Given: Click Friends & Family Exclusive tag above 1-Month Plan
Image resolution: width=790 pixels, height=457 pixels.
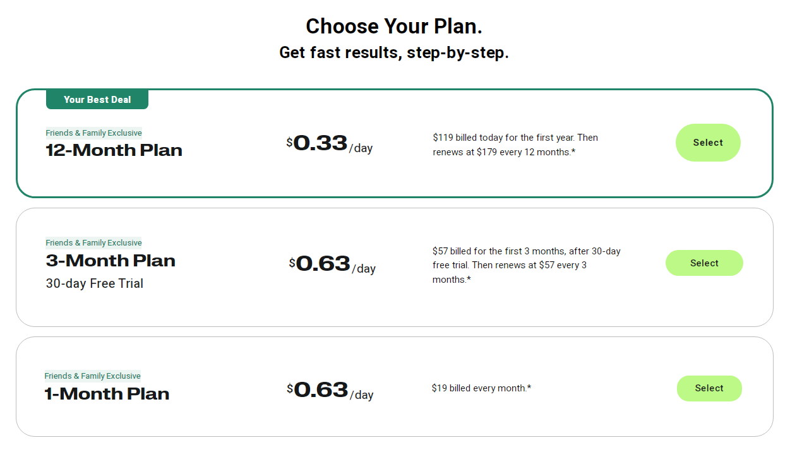Looking at the screenshot, I should (92, 376).
